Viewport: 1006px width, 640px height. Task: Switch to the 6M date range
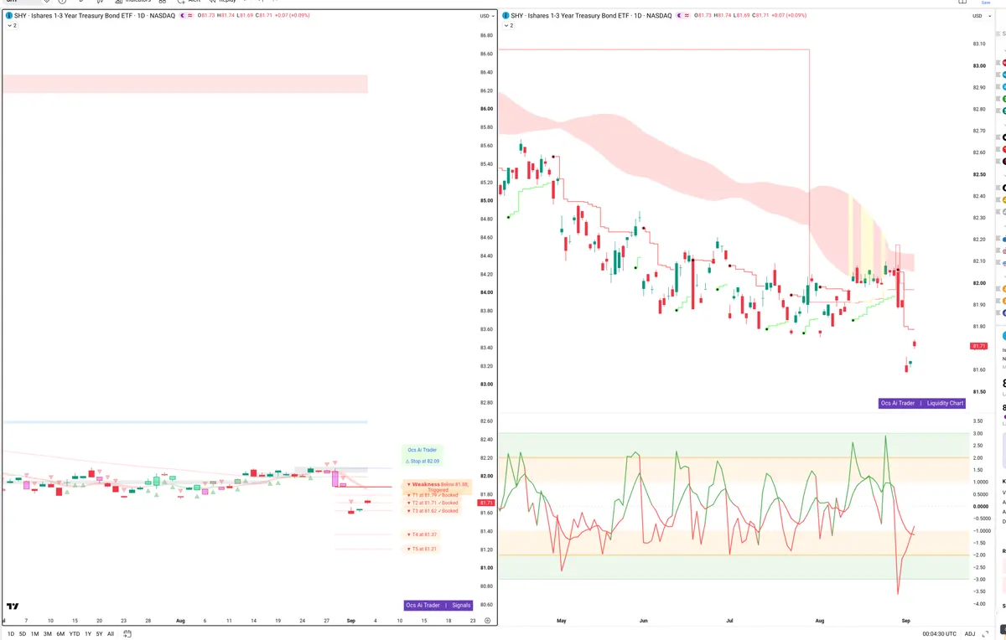point(60,634)
